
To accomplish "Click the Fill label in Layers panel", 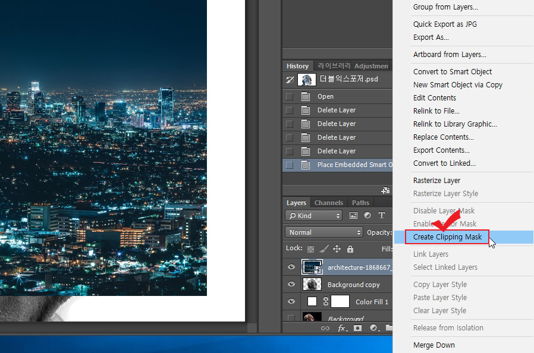I will 387,249.
